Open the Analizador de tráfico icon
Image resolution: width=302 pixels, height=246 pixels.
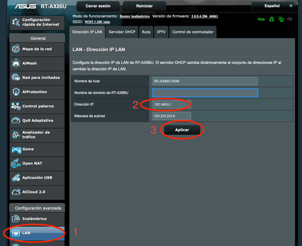[x=16, y=135]
